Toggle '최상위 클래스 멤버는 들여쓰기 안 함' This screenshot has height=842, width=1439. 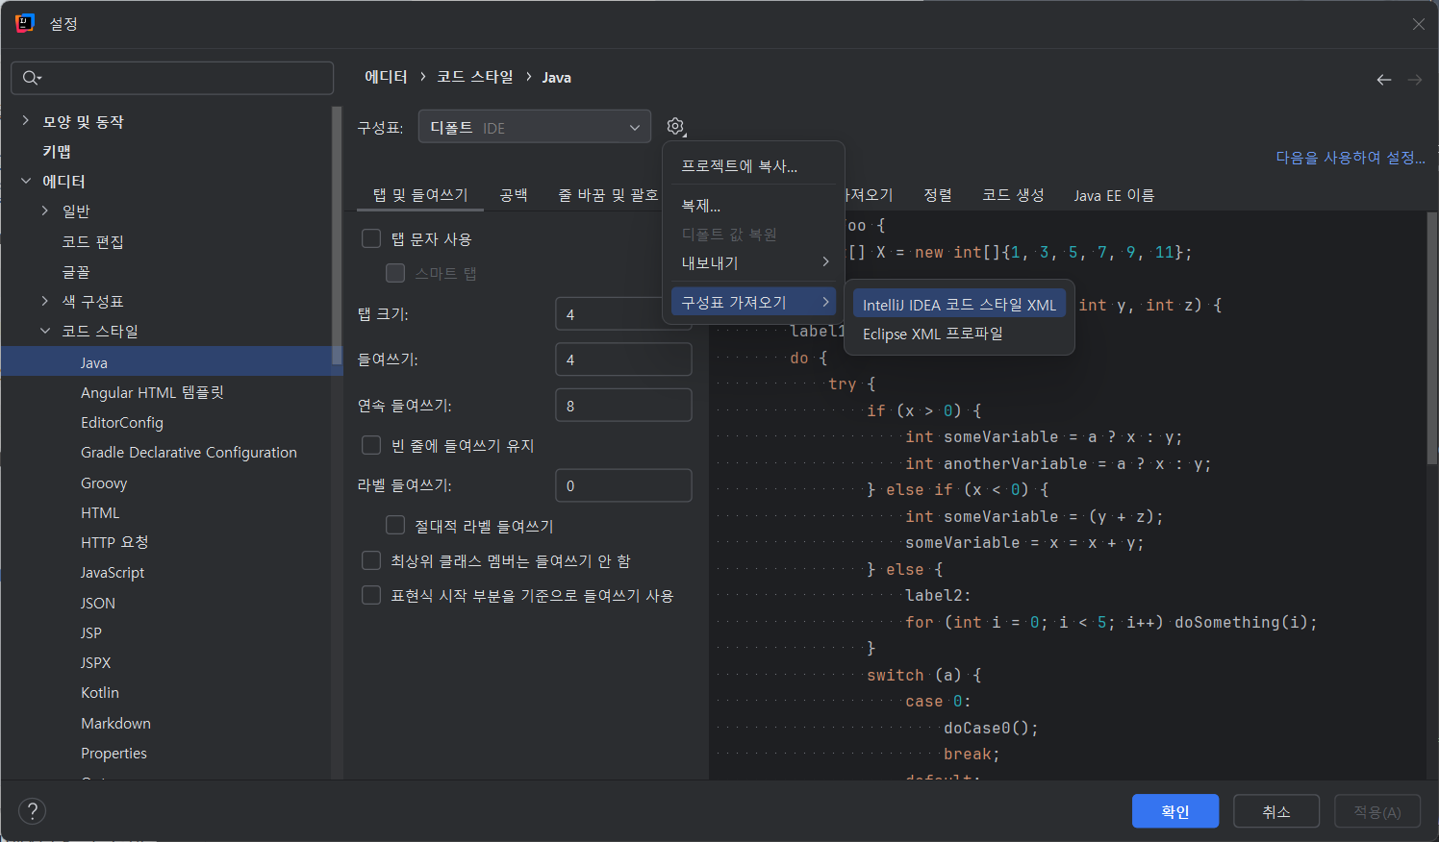tap(371, 560)
